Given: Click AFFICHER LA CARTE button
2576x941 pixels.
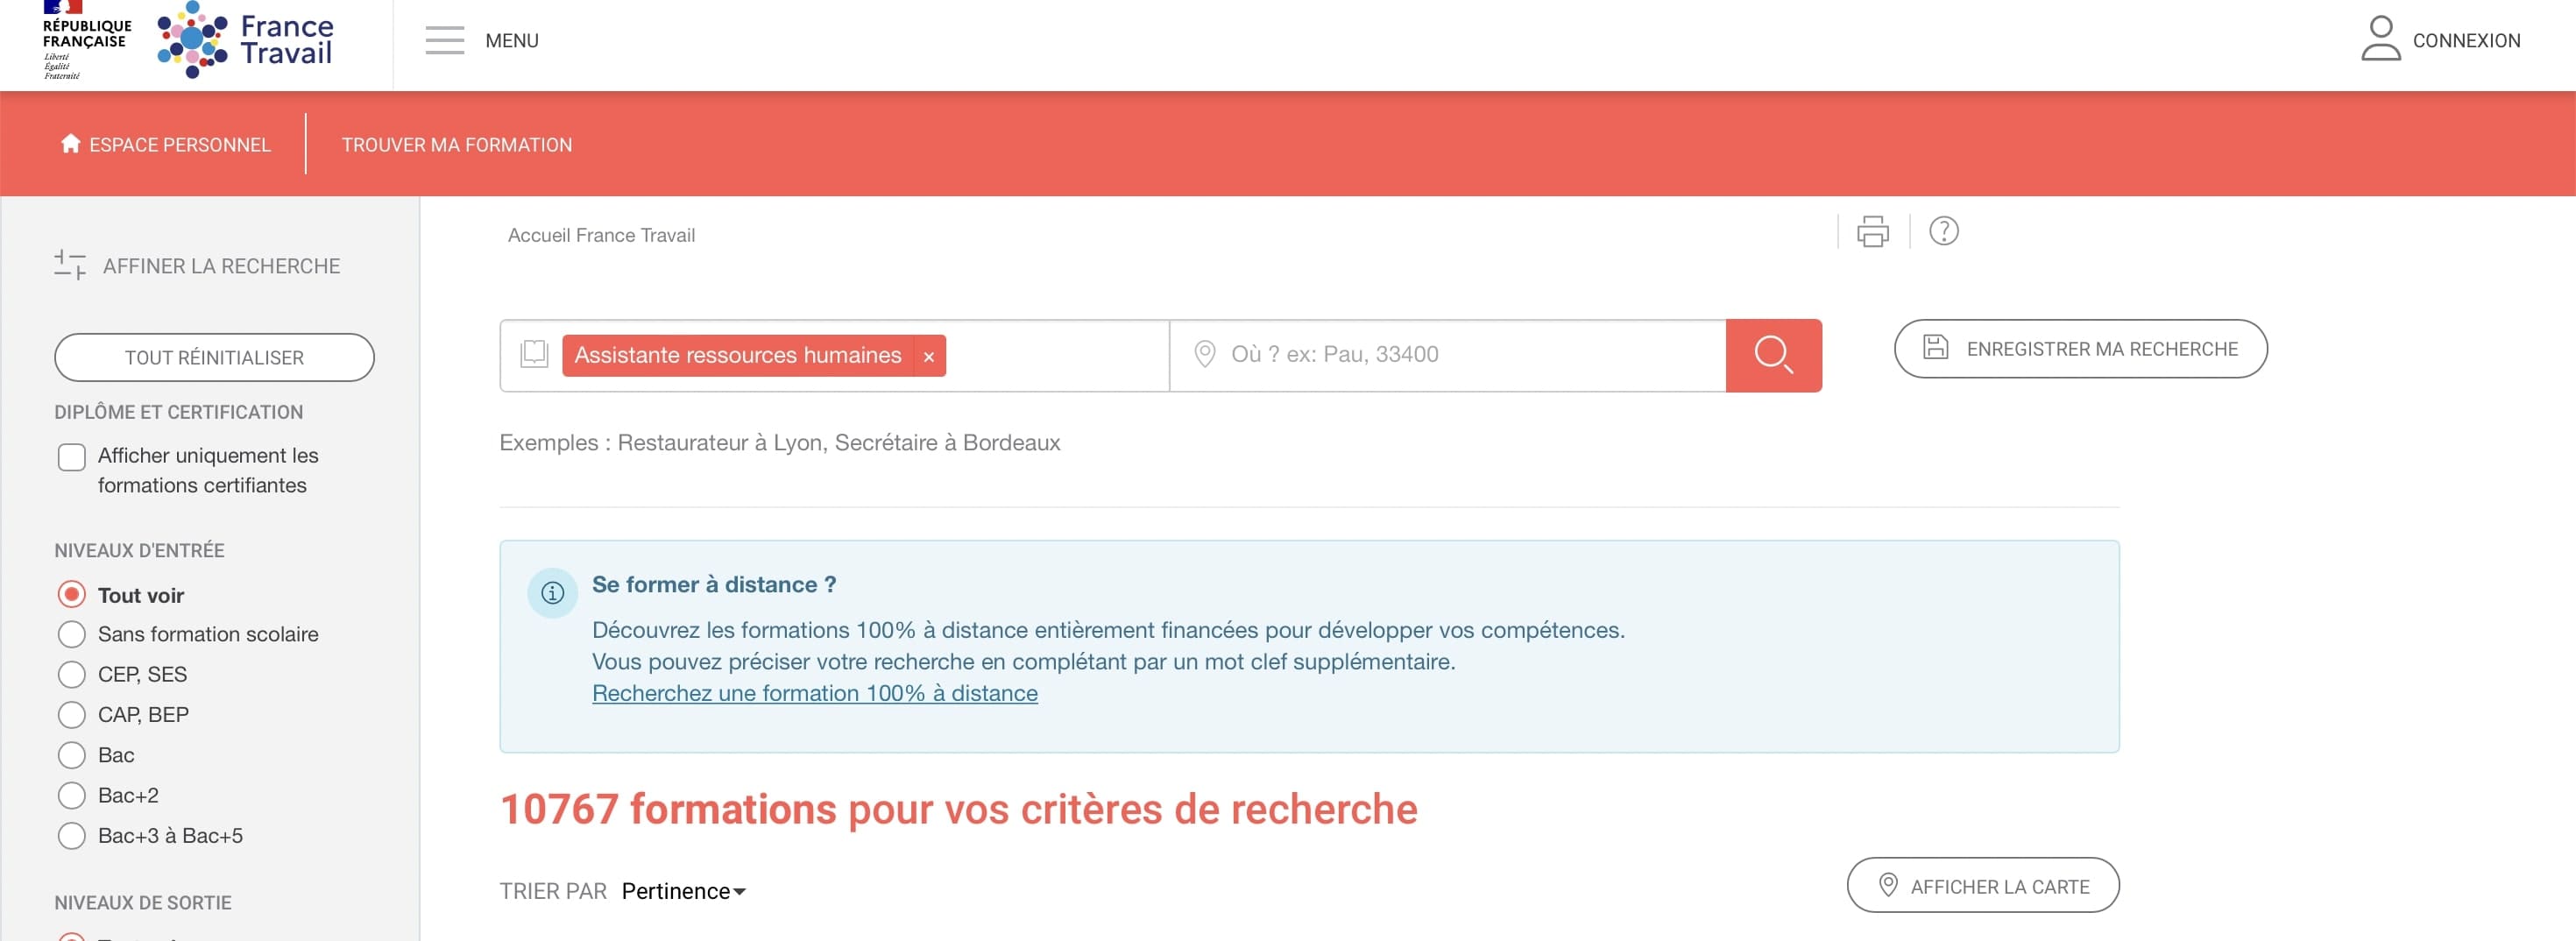Looking at the screenshot, I should coord(1982,885).
